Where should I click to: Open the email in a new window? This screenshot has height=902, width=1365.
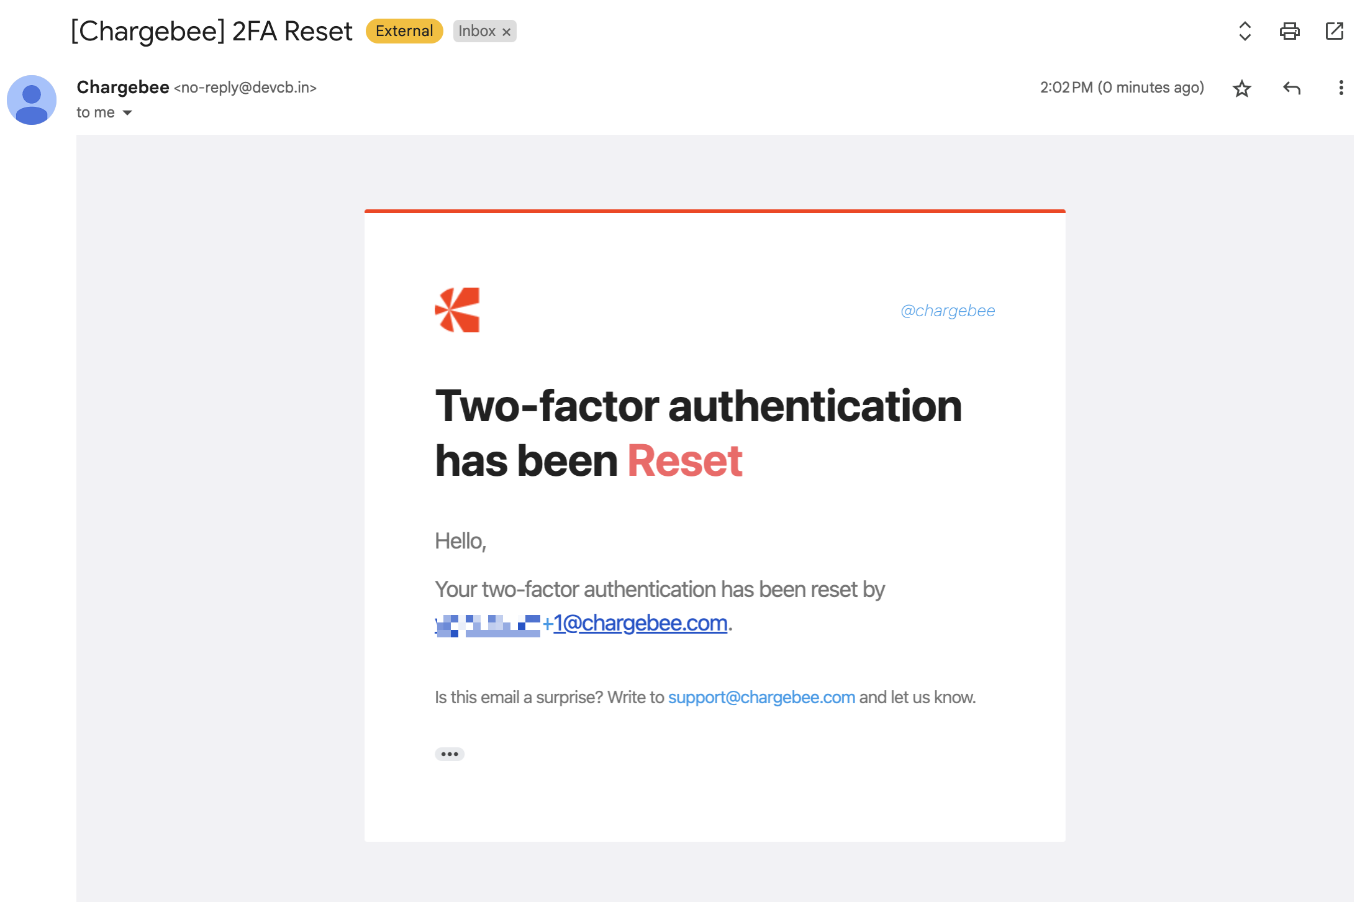[1334, 31]
